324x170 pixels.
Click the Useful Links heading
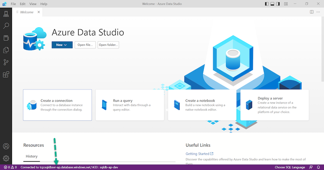(198, 145)
